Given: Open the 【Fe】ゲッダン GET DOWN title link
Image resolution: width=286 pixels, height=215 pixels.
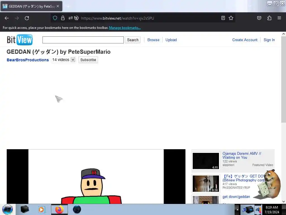Looking at the screenshot, I should pos(244,178).
